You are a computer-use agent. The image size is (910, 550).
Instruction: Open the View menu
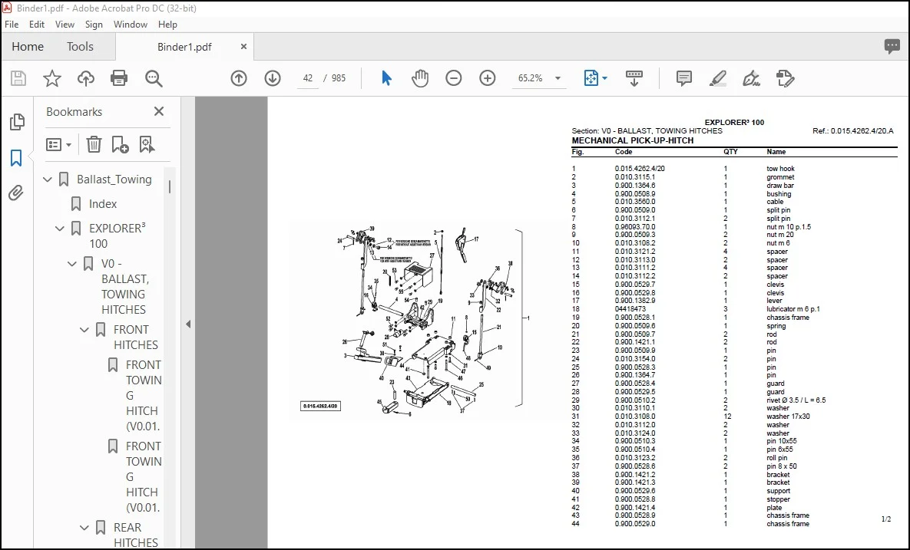pyautogui.click(x=65, y=25)
